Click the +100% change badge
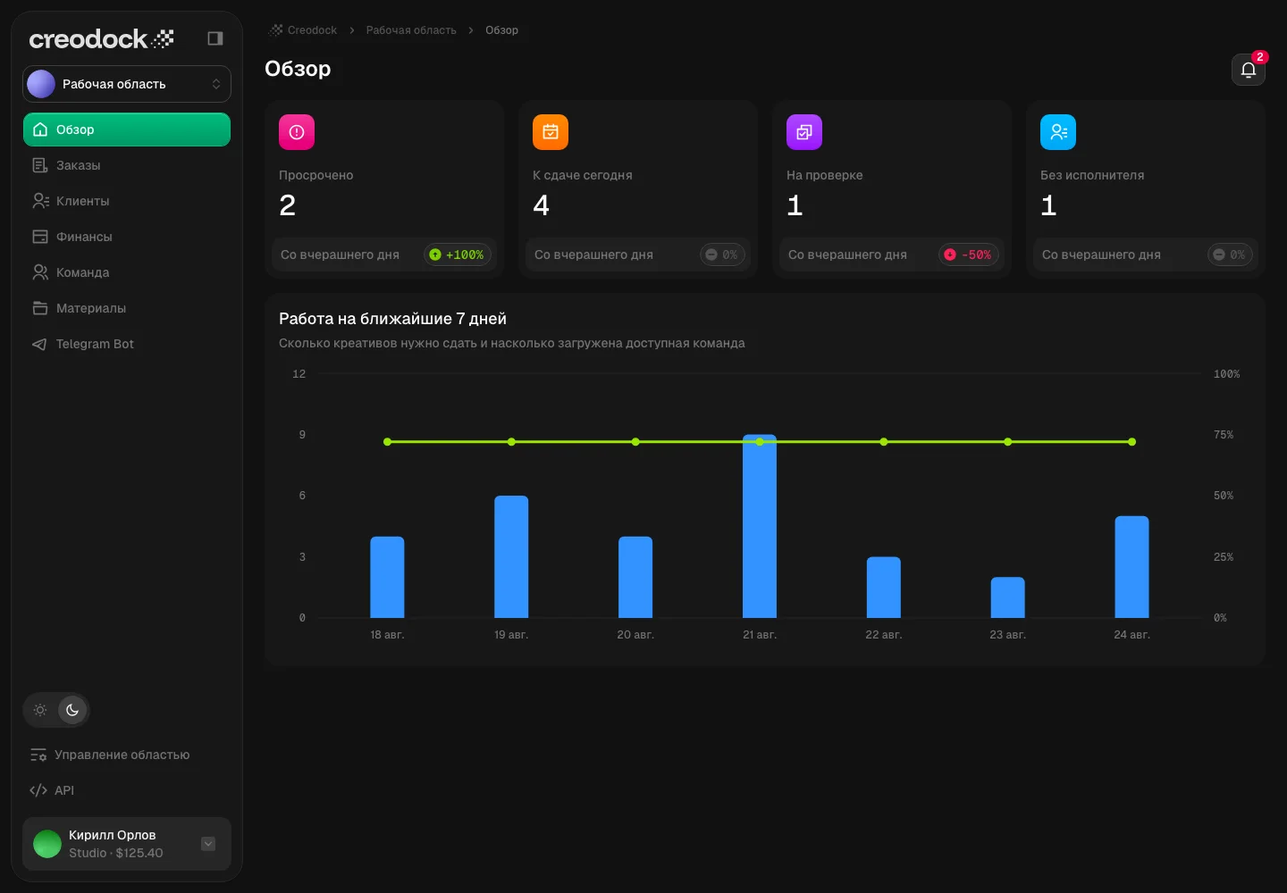 click(x=458, y=255)
